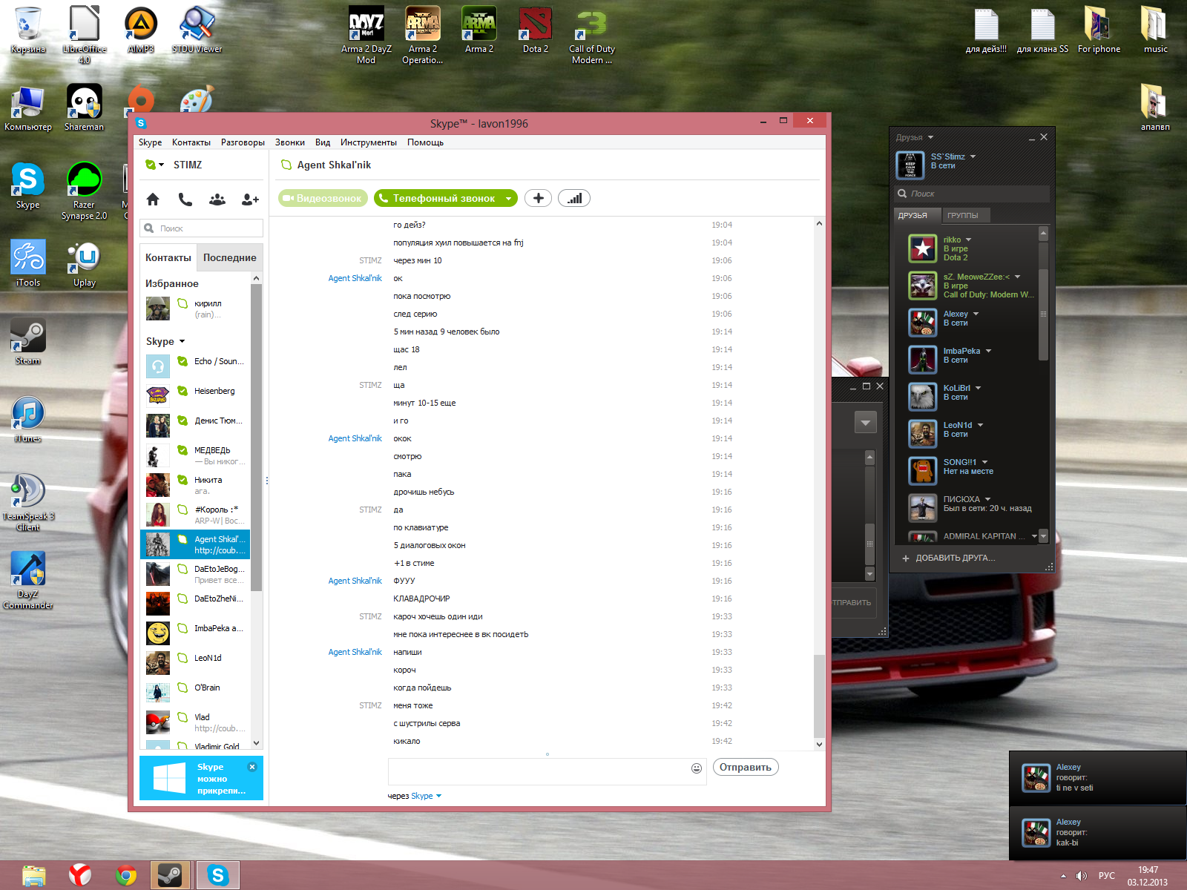
Task: Open Yandex browser from taskbar
Action: pos(80,875)
